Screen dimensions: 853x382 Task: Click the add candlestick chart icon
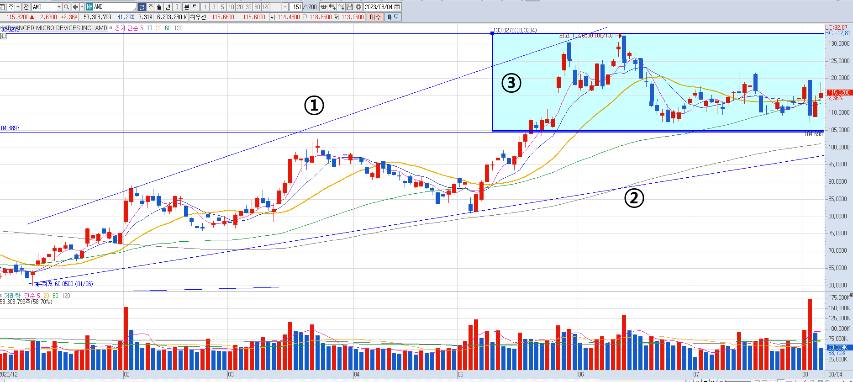point(332,7)
